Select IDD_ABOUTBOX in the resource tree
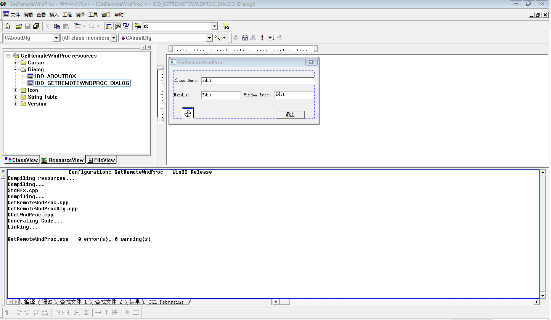The width and height of the screenshot is (551, 320). pyautogui.click(x=55, y=76)
